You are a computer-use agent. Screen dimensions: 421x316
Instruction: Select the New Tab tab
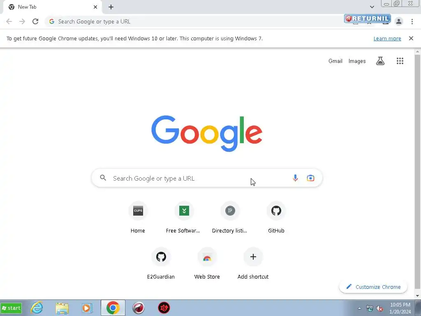[52, 7]
